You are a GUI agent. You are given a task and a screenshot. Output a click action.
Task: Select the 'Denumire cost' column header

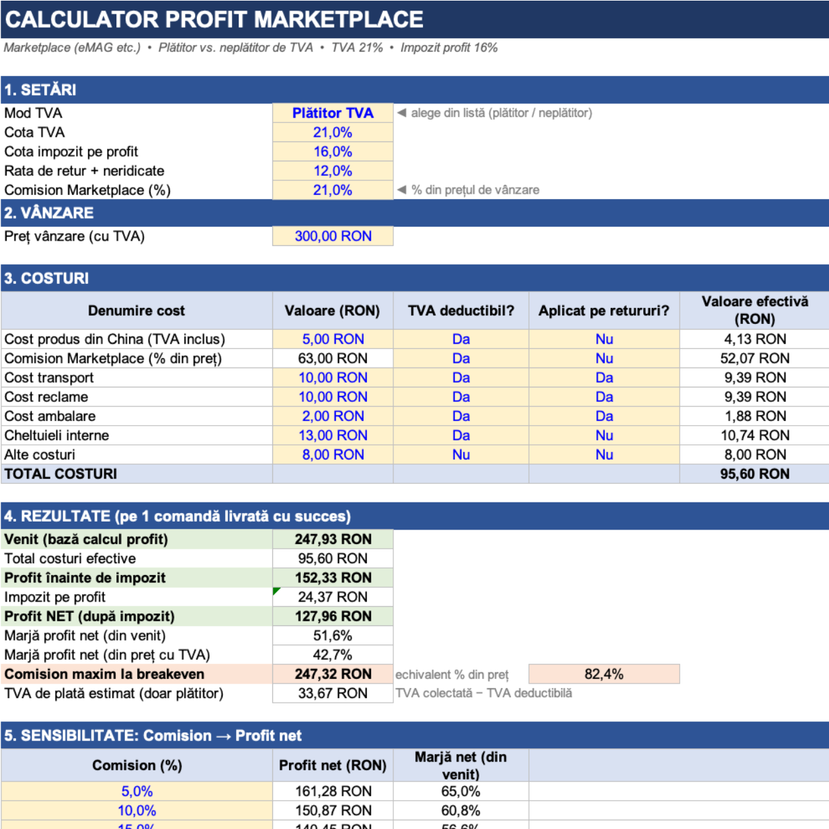[x=137, y=311]
